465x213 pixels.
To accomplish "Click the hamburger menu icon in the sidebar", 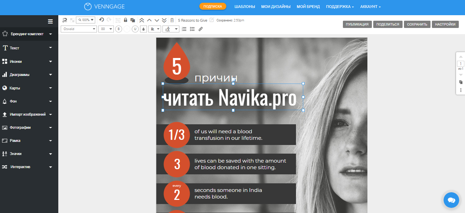I will pos(50,21).
